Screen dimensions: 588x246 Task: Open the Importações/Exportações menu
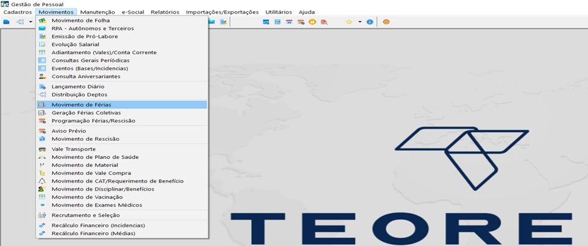(x=222, y=12)
